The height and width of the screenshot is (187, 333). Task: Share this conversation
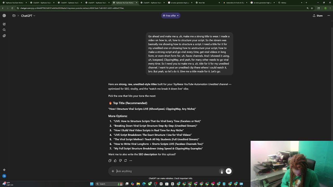click(x=318, y=16)
